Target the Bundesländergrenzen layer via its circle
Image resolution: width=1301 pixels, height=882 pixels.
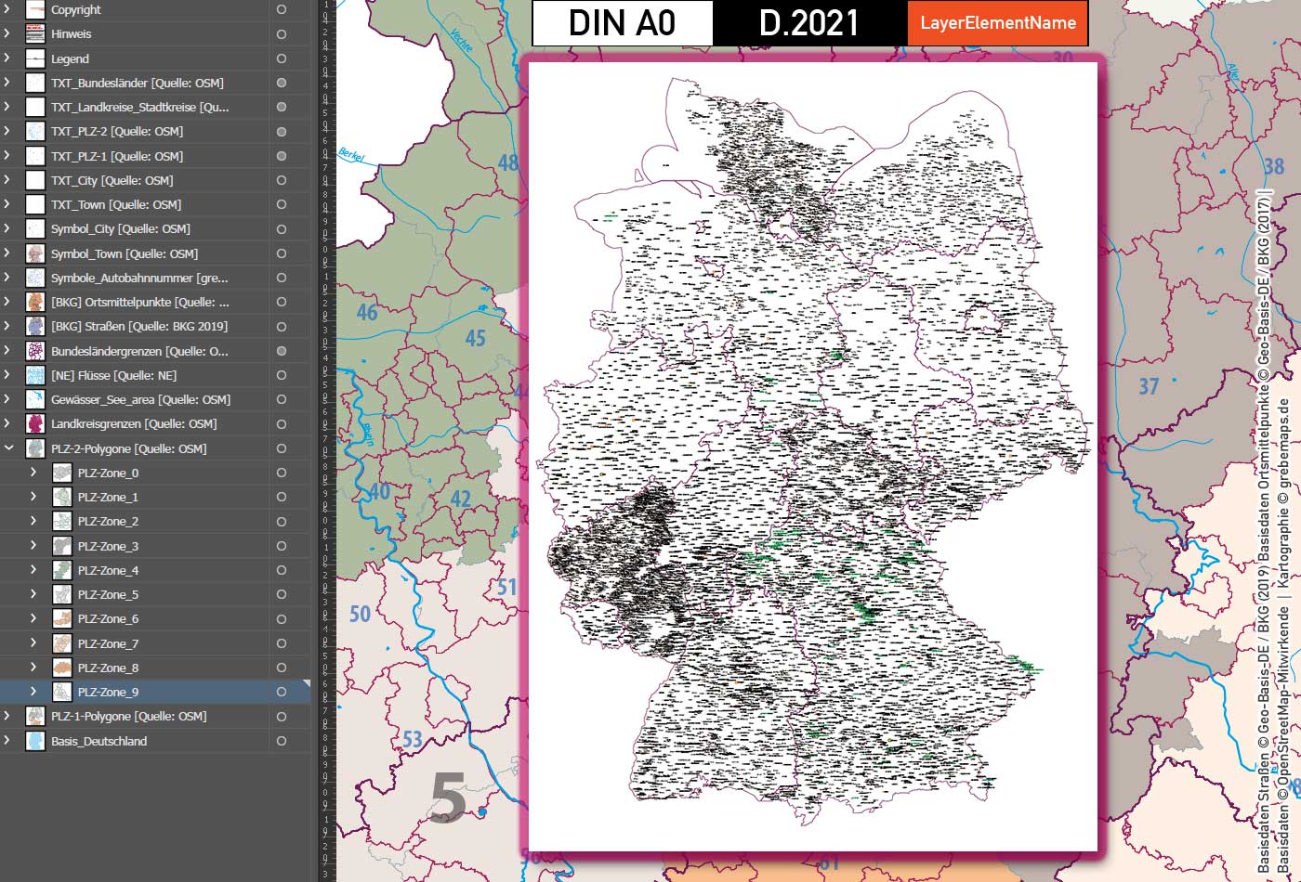point(280,351)
